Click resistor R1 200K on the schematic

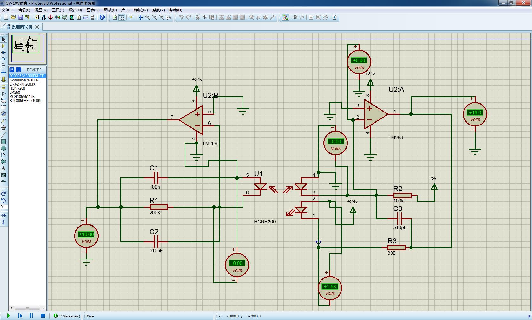click(x=159, y=207)
